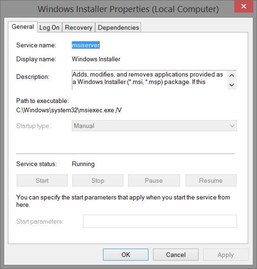Click the Windows Installer display name text

(96, 59)
